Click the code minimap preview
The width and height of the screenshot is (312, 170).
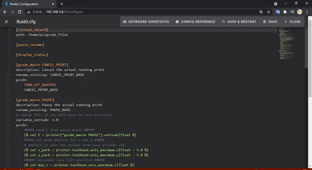pos(286,43)
